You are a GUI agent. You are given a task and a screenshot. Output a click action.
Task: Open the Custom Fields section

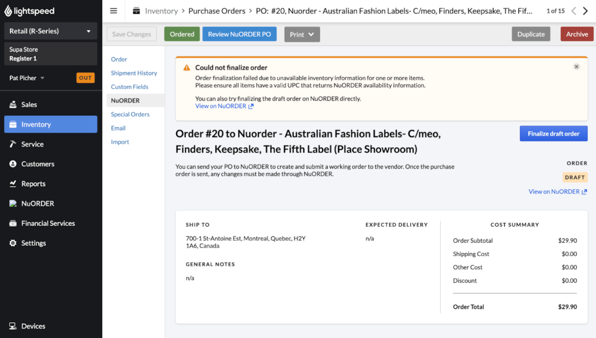coord(130,87)
